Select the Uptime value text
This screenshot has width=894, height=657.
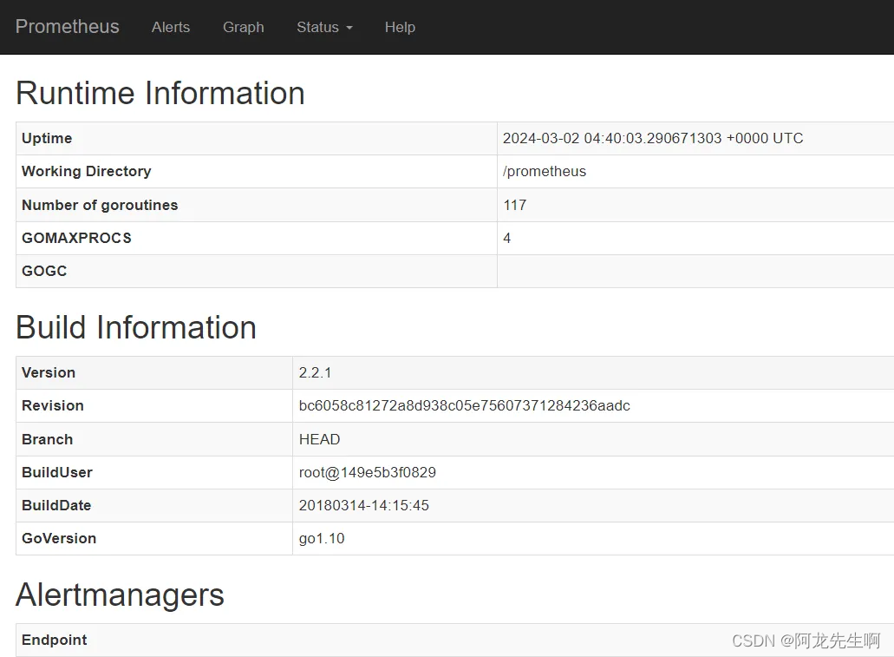[x=652, y=138]
